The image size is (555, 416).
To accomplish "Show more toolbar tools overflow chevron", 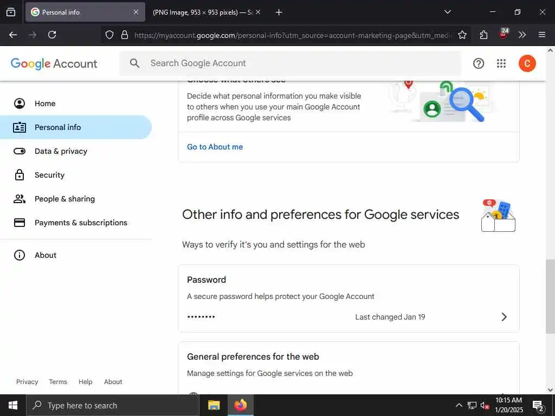I will tap(522, 35).
